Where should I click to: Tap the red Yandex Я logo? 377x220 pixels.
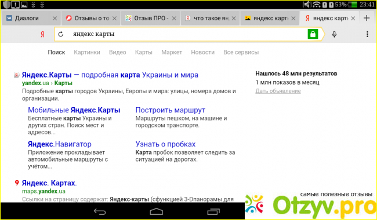pyautogui.click(x=42, y=34)
